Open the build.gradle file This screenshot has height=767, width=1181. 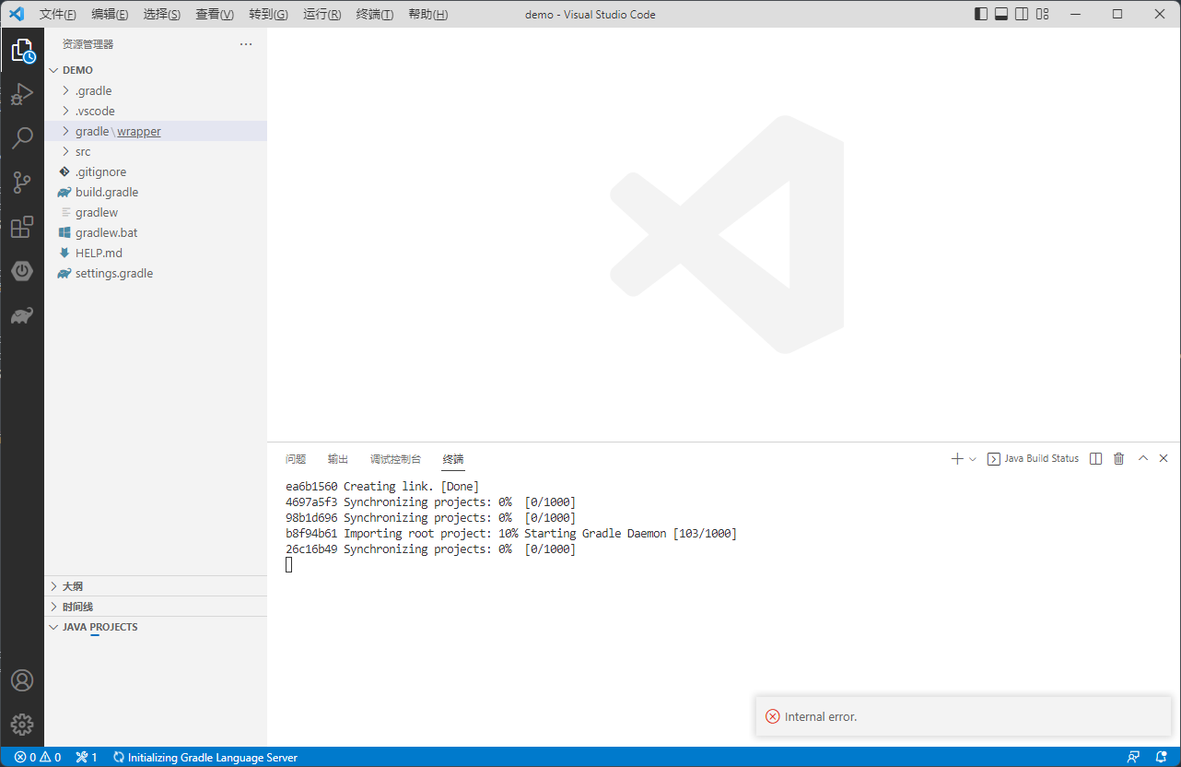[156, 192]
